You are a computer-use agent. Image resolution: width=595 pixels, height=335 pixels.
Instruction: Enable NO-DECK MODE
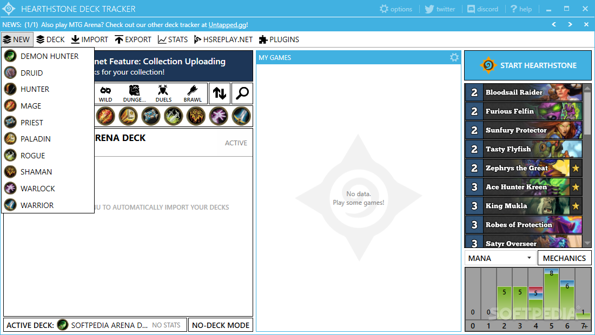(221, 325)
